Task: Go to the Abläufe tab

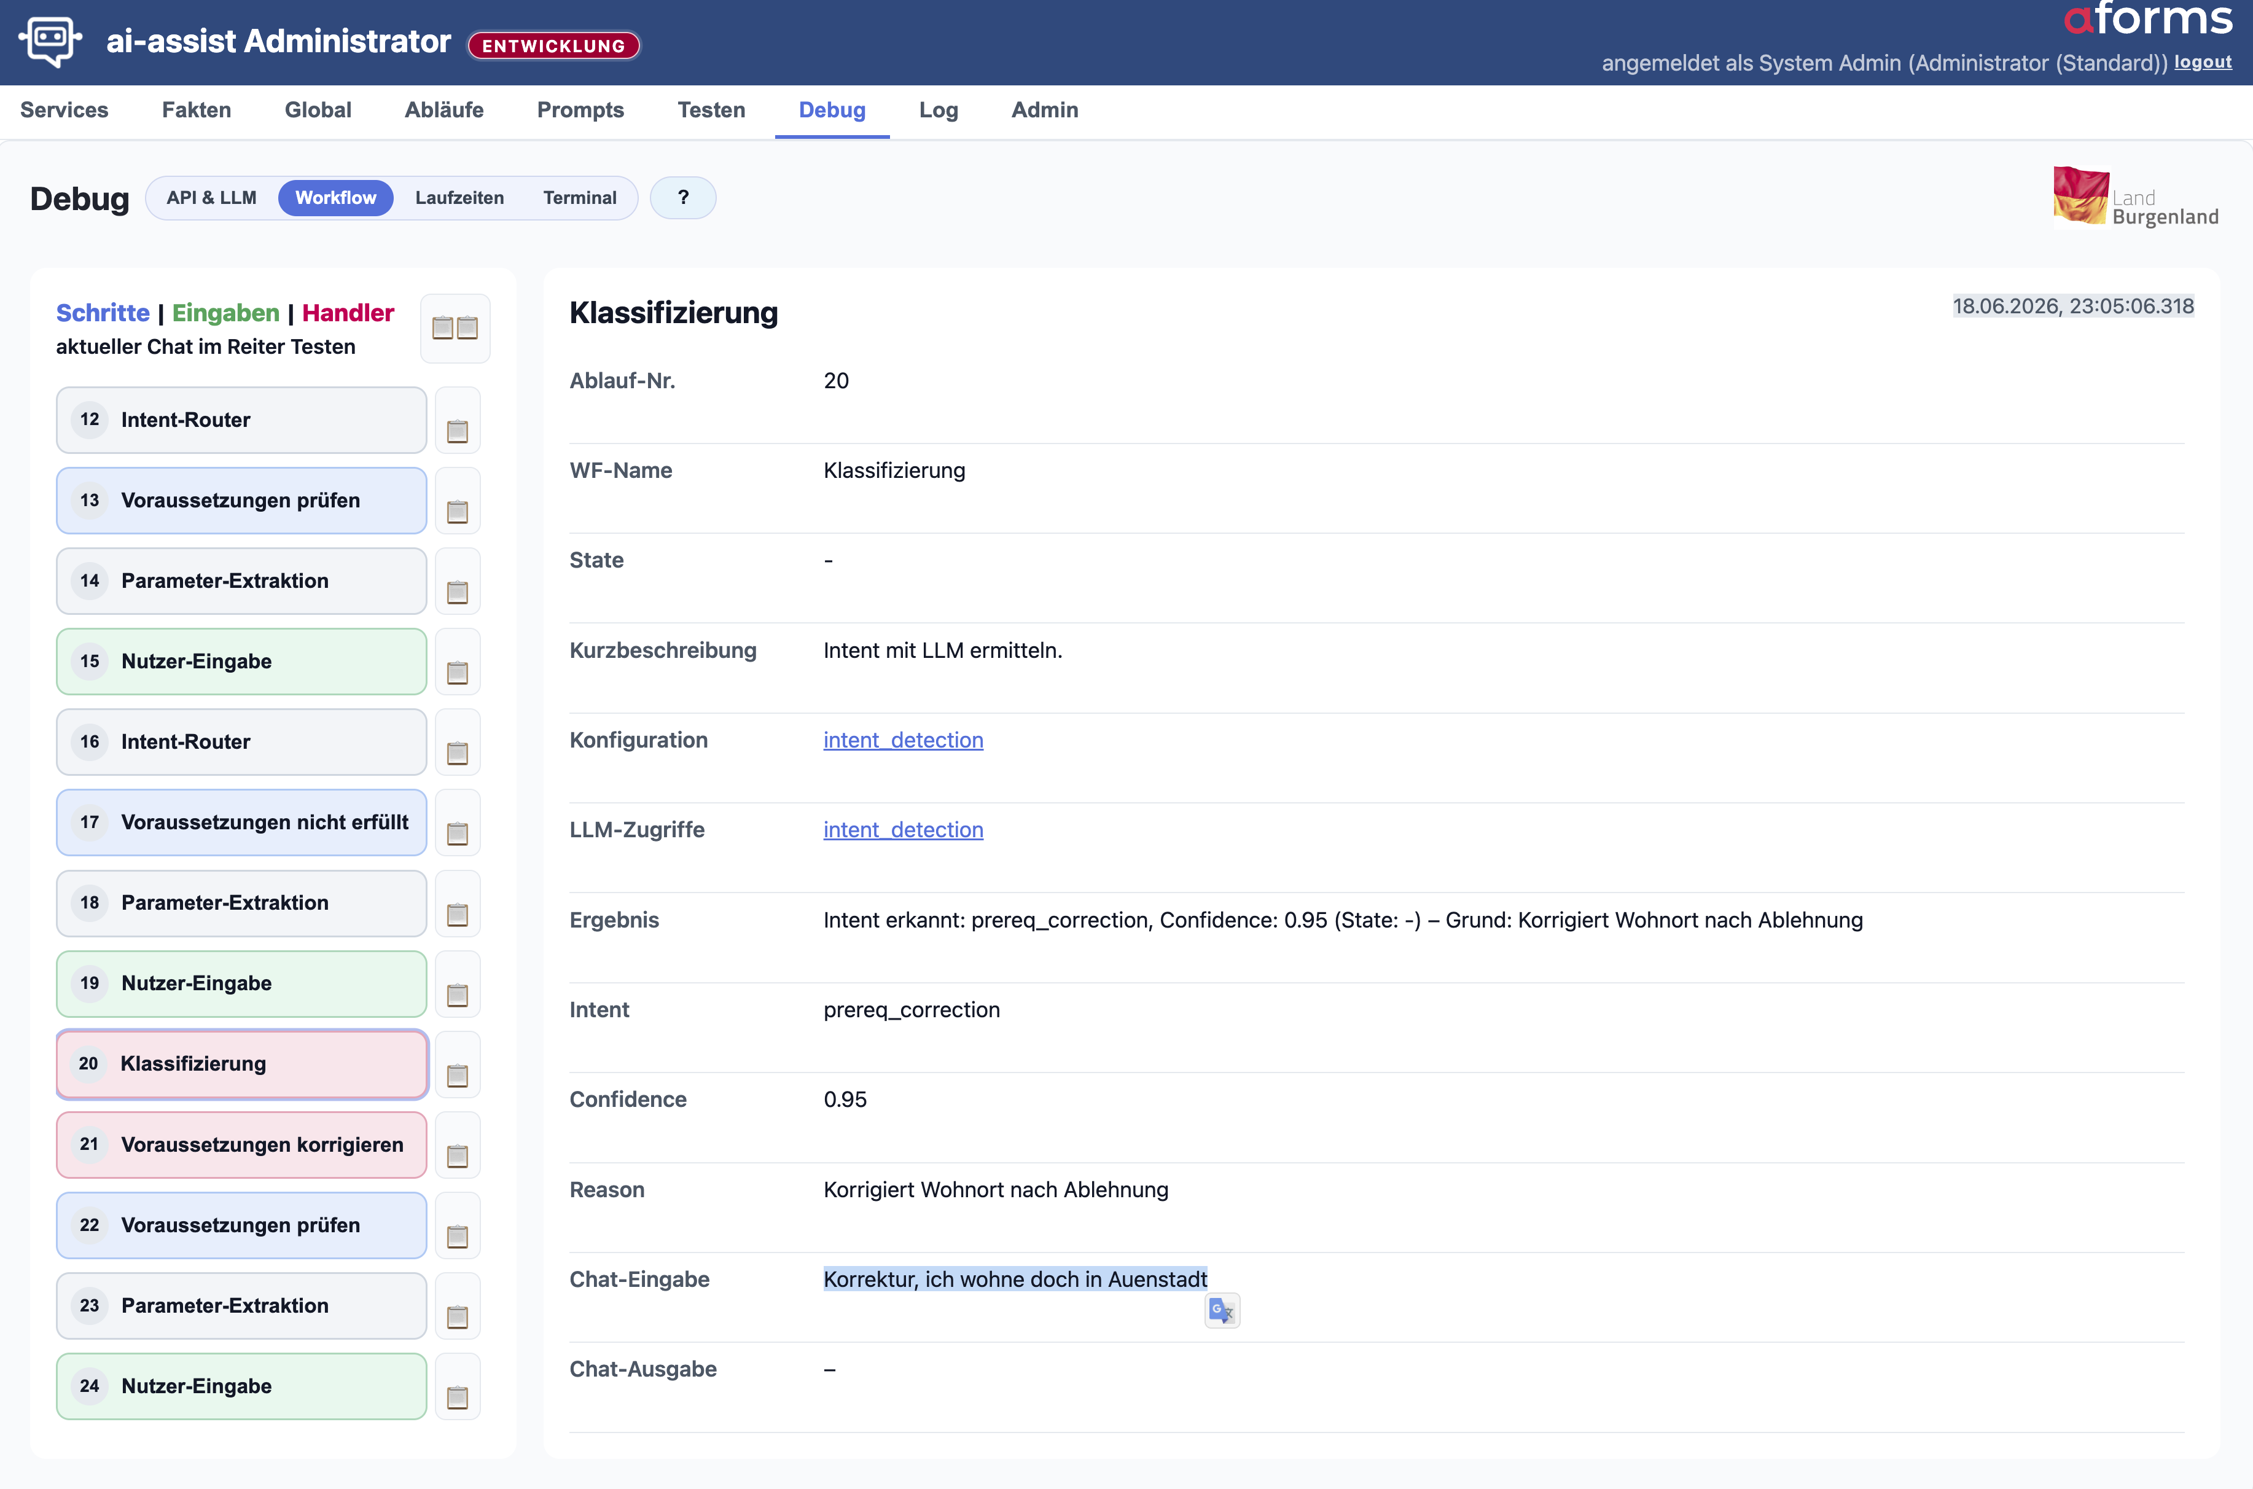Action: pos(444,110)
